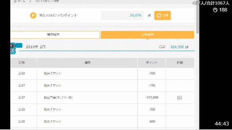Click the ticket entry in the 2/25 row
Image resolution: width=232 pixels, height=130 pixels.
pyautogui.click(x=53, y=121)
